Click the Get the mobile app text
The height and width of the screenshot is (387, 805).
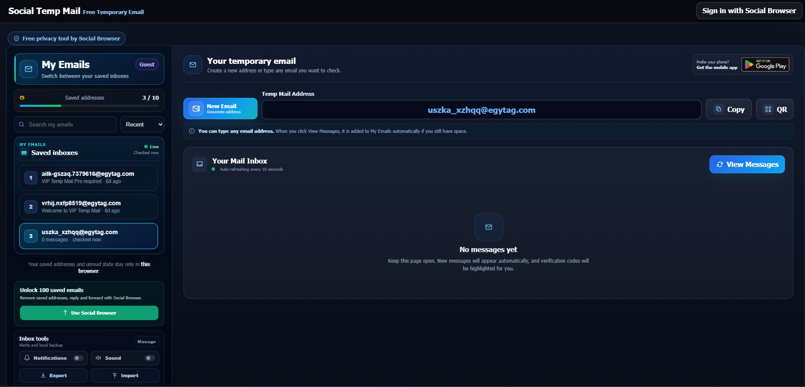(x=717, y=68)
